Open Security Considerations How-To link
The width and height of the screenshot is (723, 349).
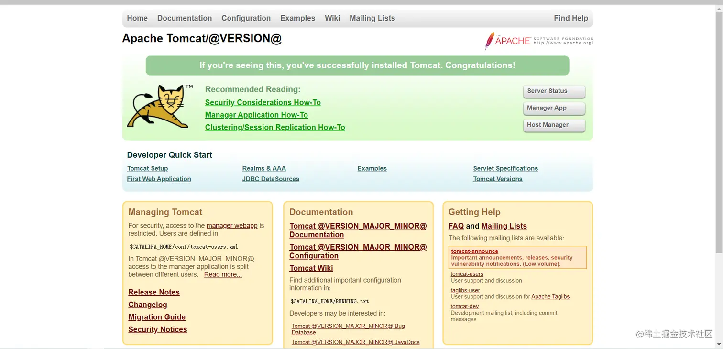pos(263,102)
